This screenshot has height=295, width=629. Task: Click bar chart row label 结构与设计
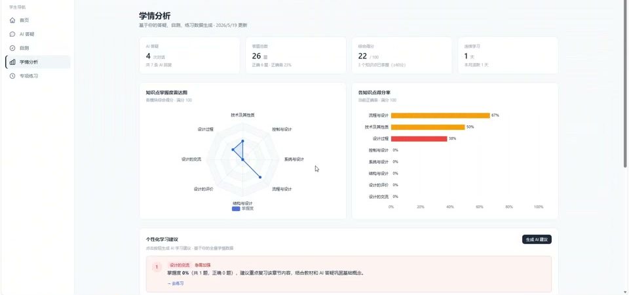(x=379, y=173)
